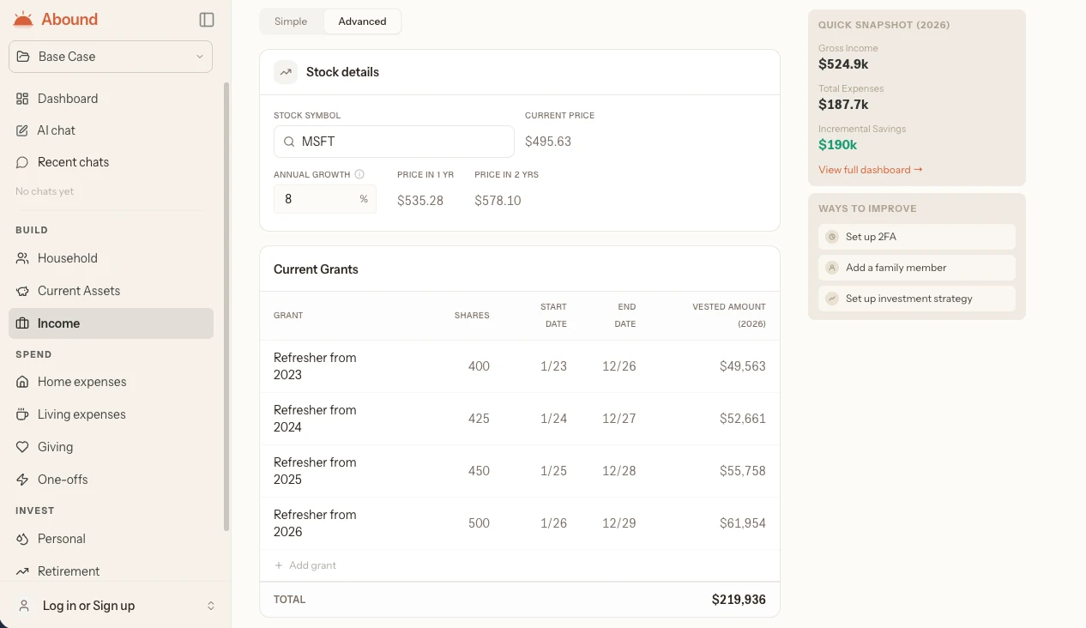Image resolution: width=1086 pixels, height=628 pixels.
Task: Click the sidebar vertical scrollbar
Action: 226,306
